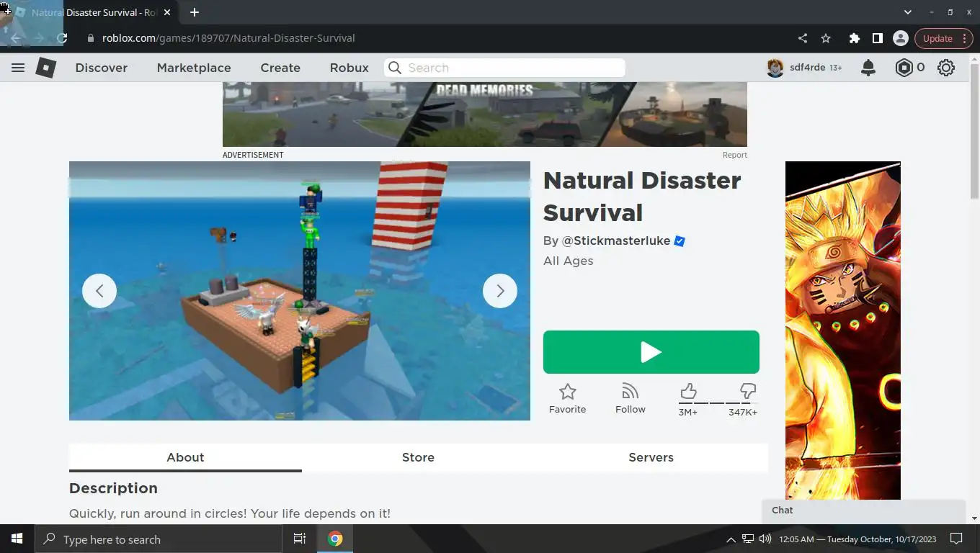Viewport: 980px width, 553px height.
Task: Report the banner advertisement
Action: 735,155
